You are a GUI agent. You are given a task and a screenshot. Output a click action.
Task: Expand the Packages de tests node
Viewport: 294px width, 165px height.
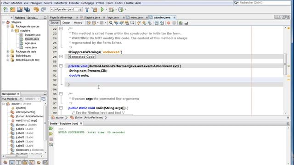[8, 51]
